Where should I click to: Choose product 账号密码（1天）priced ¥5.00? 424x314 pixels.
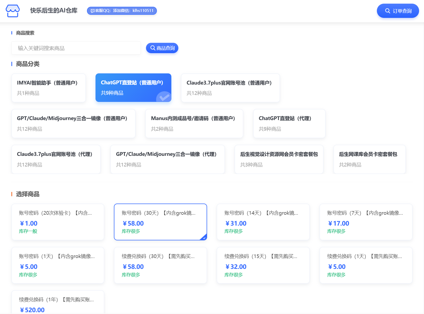[x=58, y=265]
